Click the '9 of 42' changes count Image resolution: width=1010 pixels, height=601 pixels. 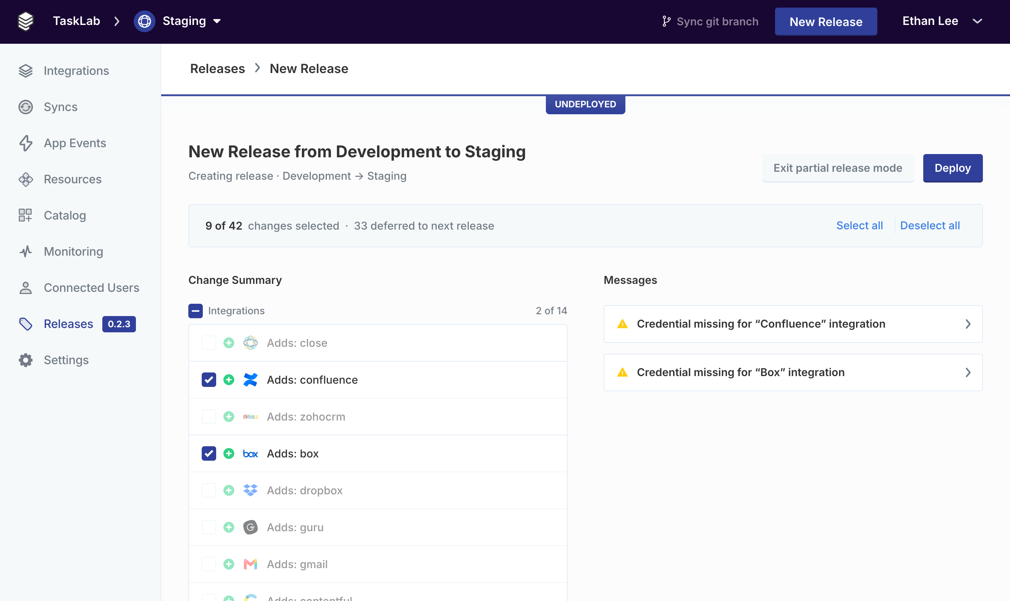coord(223,226)
